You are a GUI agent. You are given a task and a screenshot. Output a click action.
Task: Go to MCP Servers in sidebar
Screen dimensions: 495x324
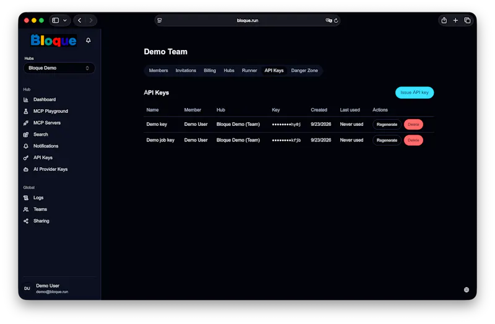click(x=47, y=123)
